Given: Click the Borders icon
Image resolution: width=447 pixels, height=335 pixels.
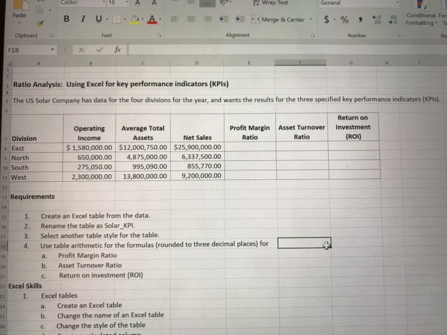Looking at the screenshot, I should click(x=117, y=19).
